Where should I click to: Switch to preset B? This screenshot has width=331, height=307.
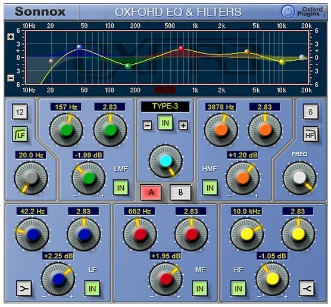click(180, 193)
